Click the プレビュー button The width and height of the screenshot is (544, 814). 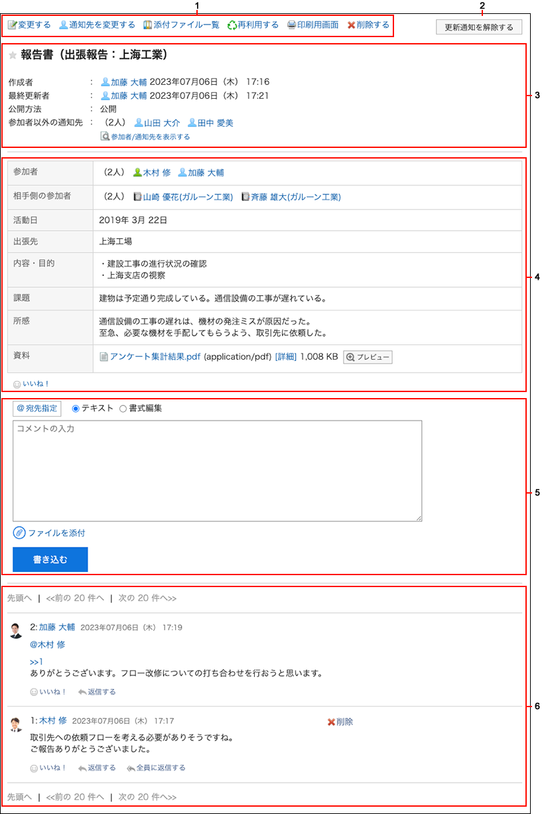coord(368,357)
